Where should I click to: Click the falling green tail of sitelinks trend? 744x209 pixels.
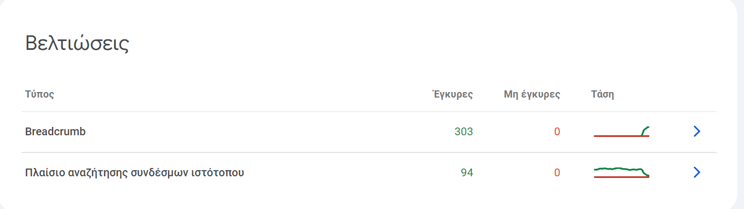[x=646, y=173]
